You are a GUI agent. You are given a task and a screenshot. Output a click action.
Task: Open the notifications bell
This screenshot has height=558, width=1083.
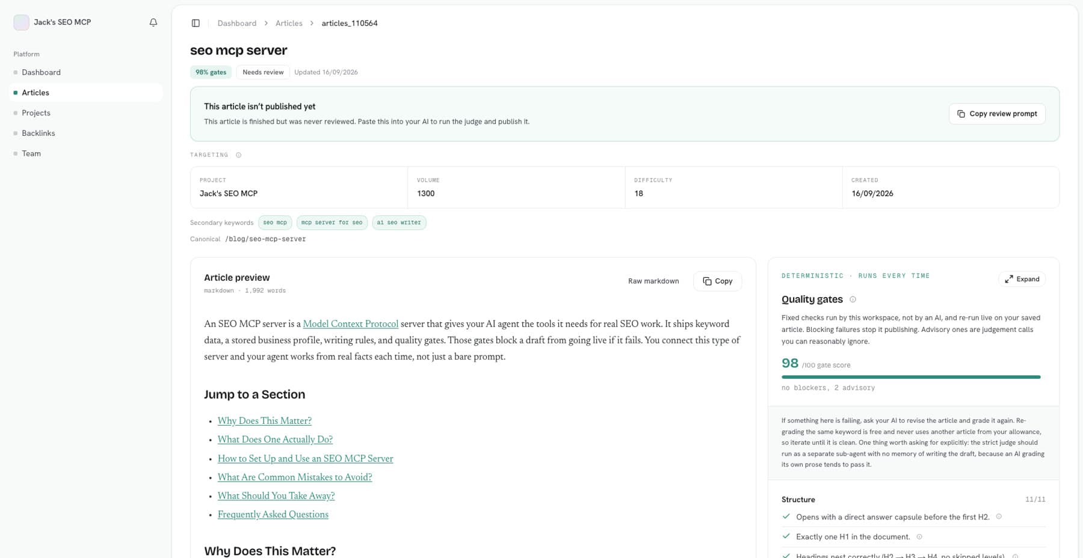coord(153,22)
